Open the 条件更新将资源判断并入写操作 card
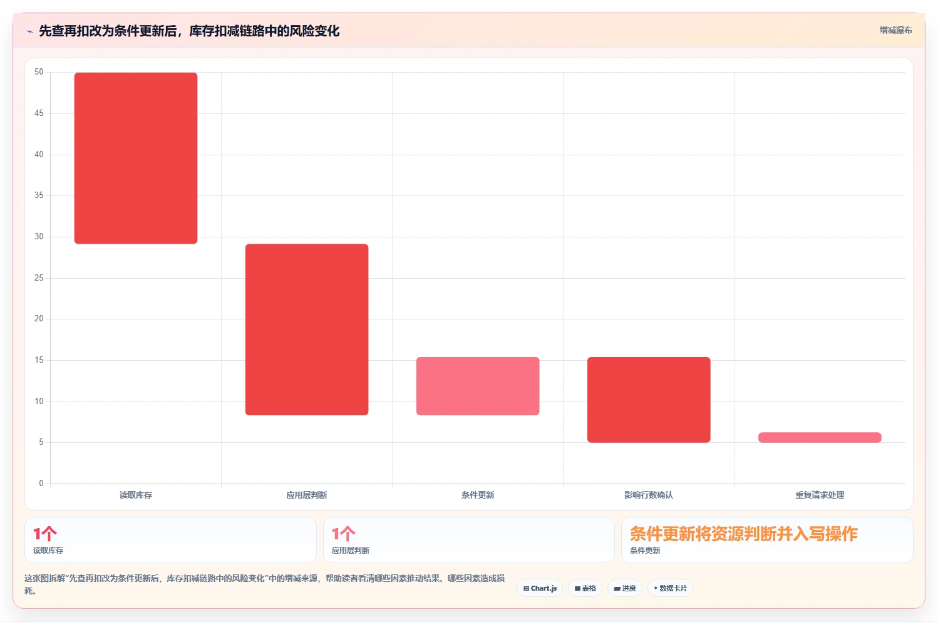This screenshot has height=622, width=938. (767, 540)
